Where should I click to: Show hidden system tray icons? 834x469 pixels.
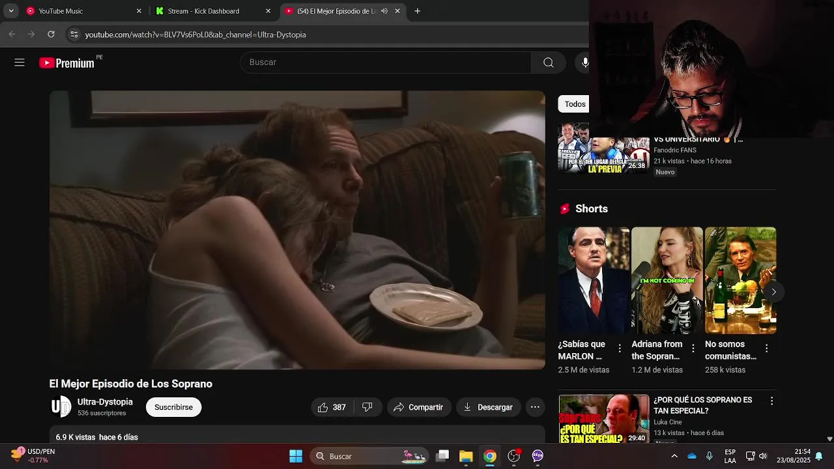pos(674,456)
